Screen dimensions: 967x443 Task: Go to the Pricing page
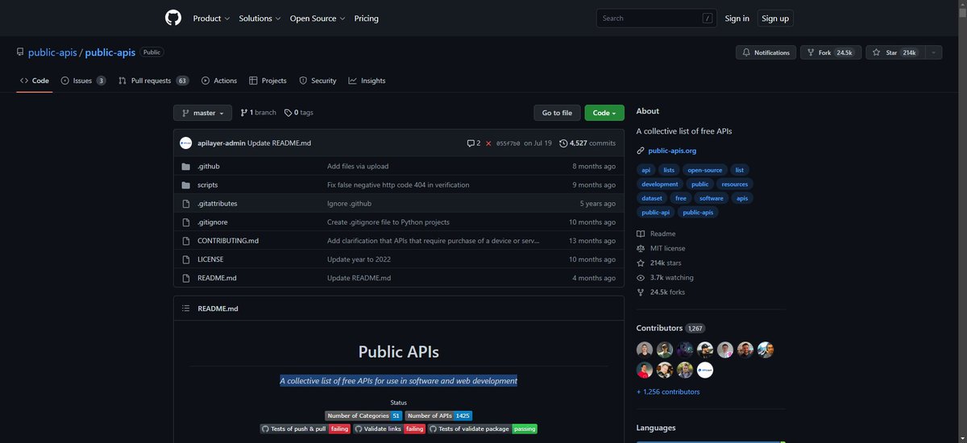(x=366, y=18)
